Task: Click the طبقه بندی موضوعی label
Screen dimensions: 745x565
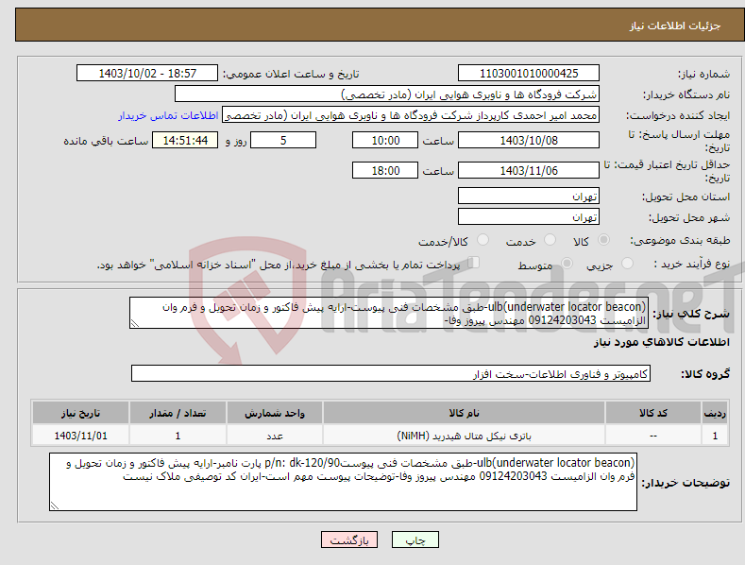Action: click(x=680, y=241)
